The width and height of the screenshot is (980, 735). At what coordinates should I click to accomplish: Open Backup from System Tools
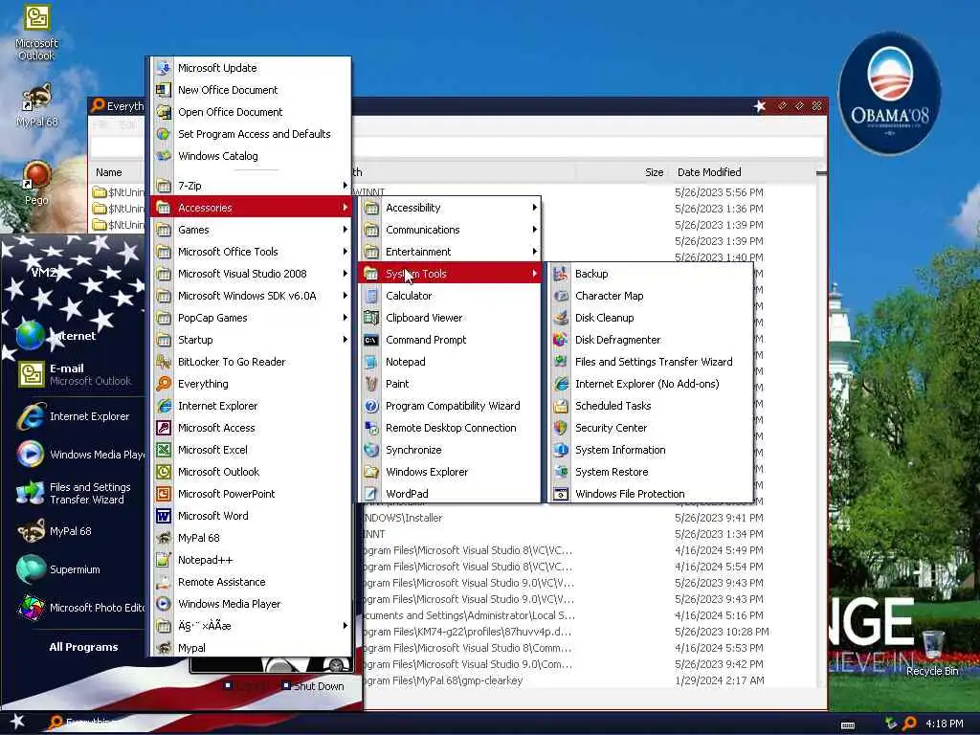[x=650, y=274]
